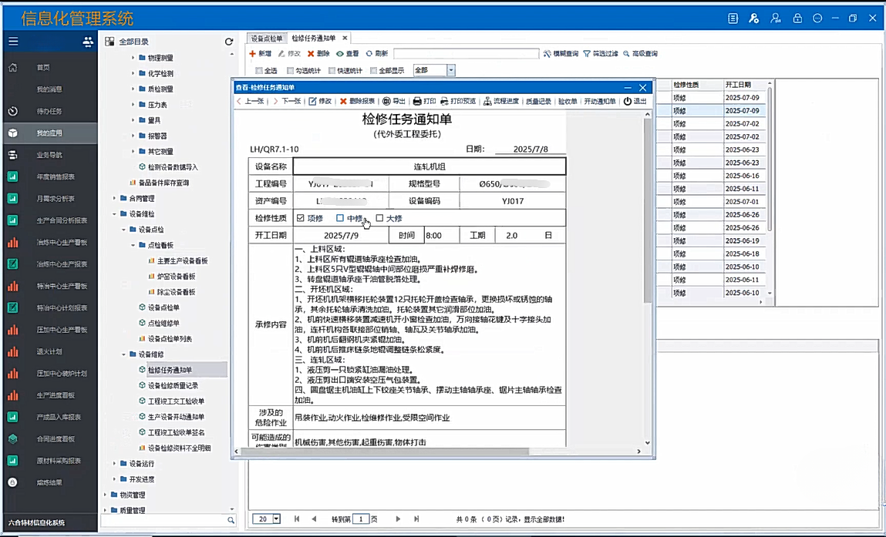Expand the 合同管理 tree folder
The width and height of the screenshot is (886, 537).
click(115, 199)
